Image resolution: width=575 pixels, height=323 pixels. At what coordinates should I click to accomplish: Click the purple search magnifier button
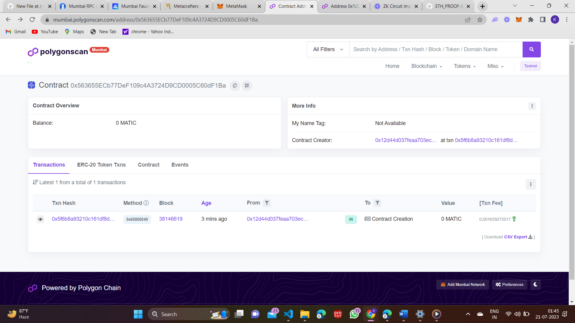531,49
